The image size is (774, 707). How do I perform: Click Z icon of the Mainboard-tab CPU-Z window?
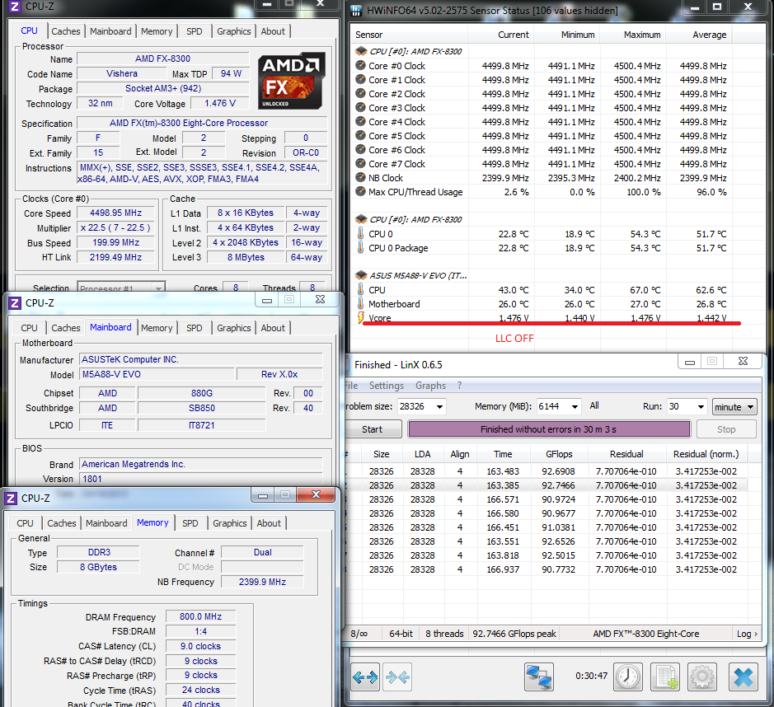[x=15, y=303]
